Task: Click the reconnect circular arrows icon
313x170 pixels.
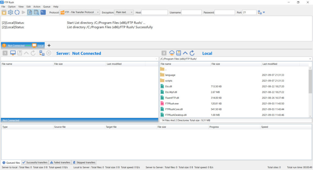Action: 17,13
